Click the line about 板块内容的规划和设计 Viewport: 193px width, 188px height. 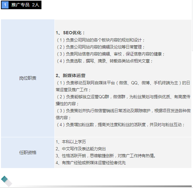tap(100, 40)
